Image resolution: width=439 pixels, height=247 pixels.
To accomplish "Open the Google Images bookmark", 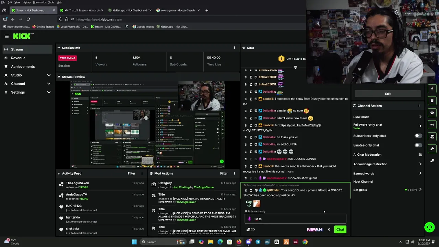I will (x=143, y=27).
